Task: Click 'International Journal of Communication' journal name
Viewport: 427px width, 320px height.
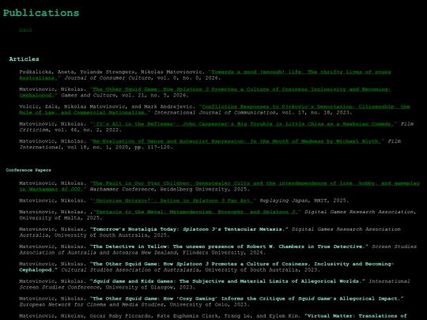Action: 215,112
